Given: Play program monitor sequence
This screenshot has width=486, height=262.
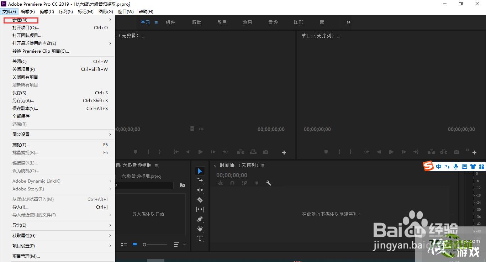Looking at the screenshot, I should 391,152.
